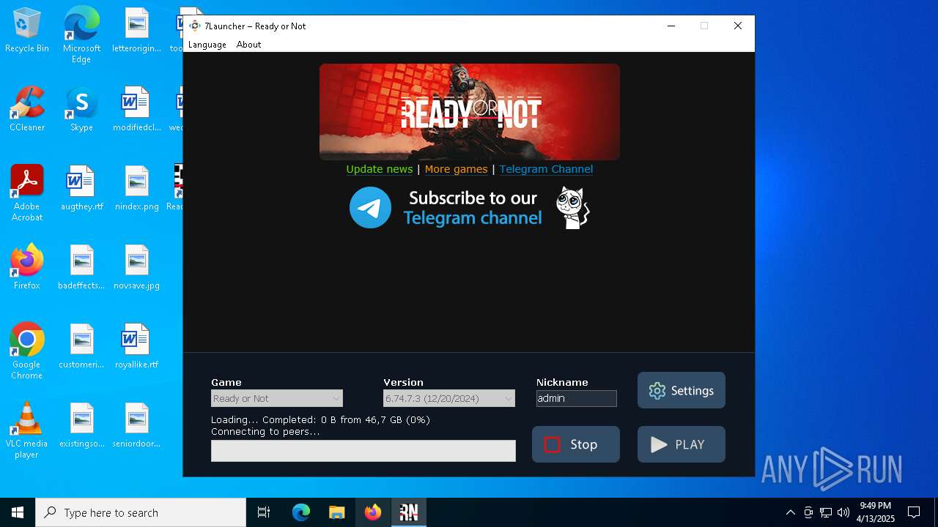
Task: Select the Google Chrome desktop icon
Action: [x=27, y=351]
